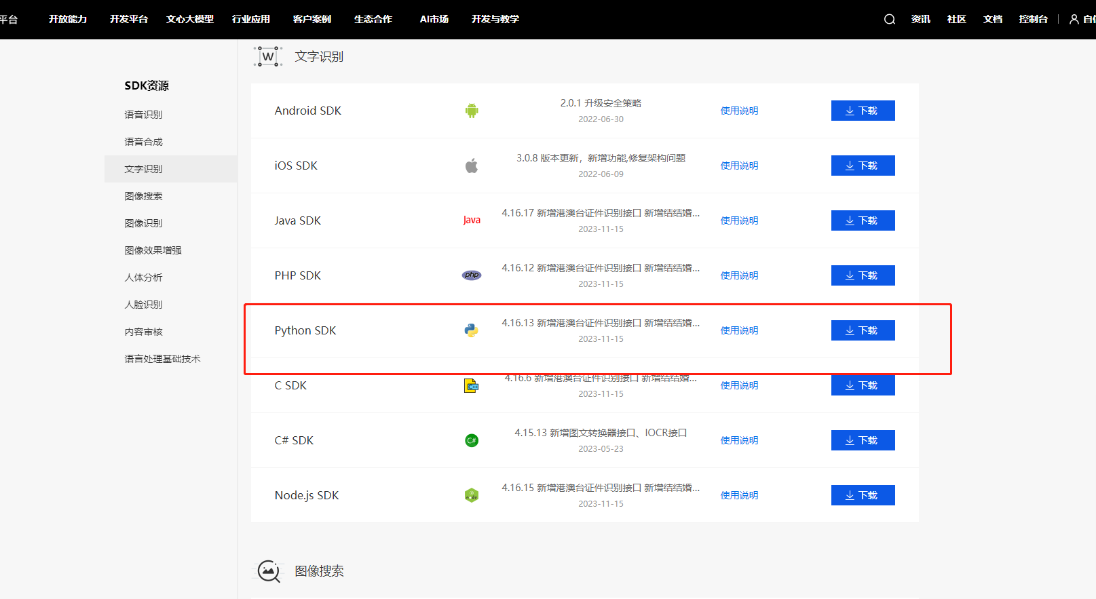Open the 行业应用 menu
This screenshot has height=599, width=1096.
click(x=251, y=19)
